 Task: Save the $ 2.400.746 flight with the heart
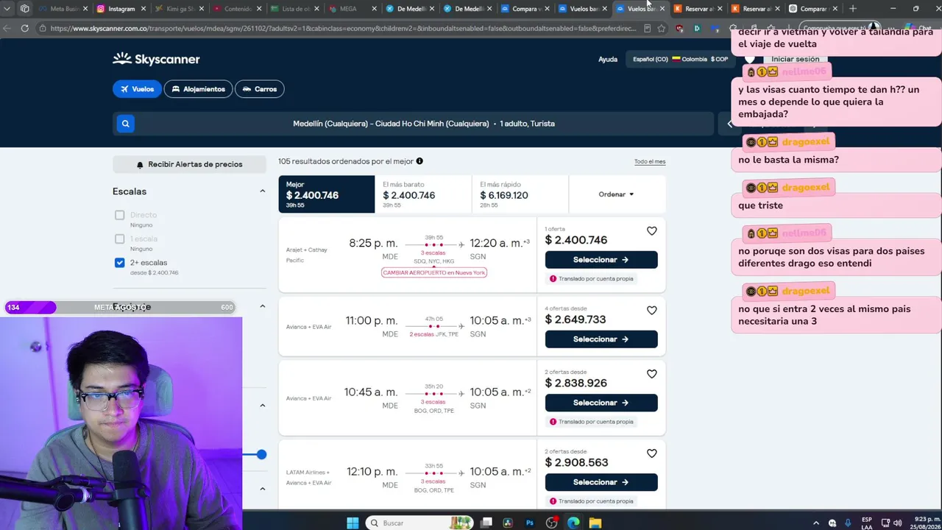click(x=651, y=231)
